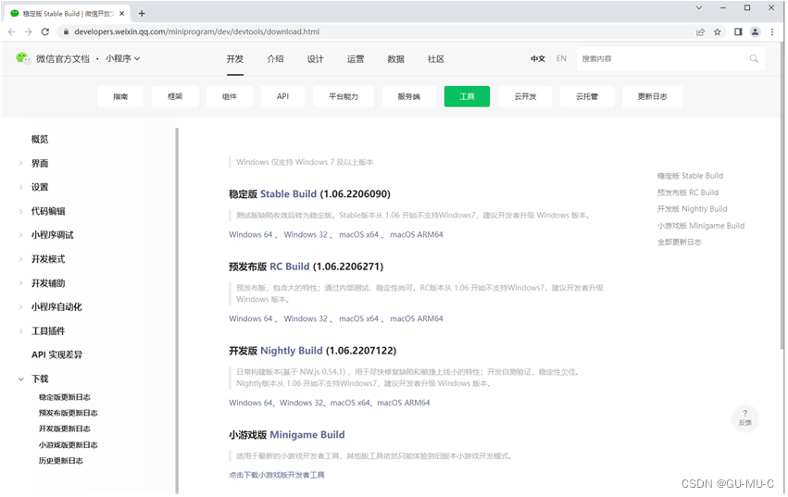Select the 社区 top navigation tab
788x497 pixels.
436,59
